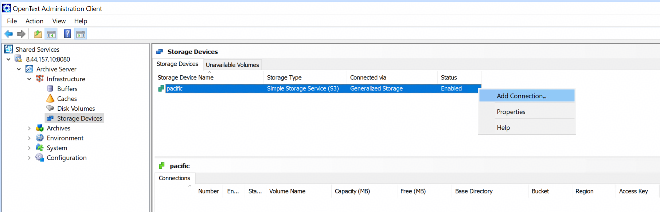Click the server icon beside 8.44.157.10:8080
The image size is (660, 212).
tap(19, 59)
